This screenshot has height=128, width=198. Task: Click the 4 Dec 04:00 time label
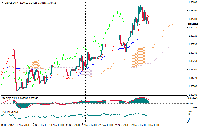point(154,125)
